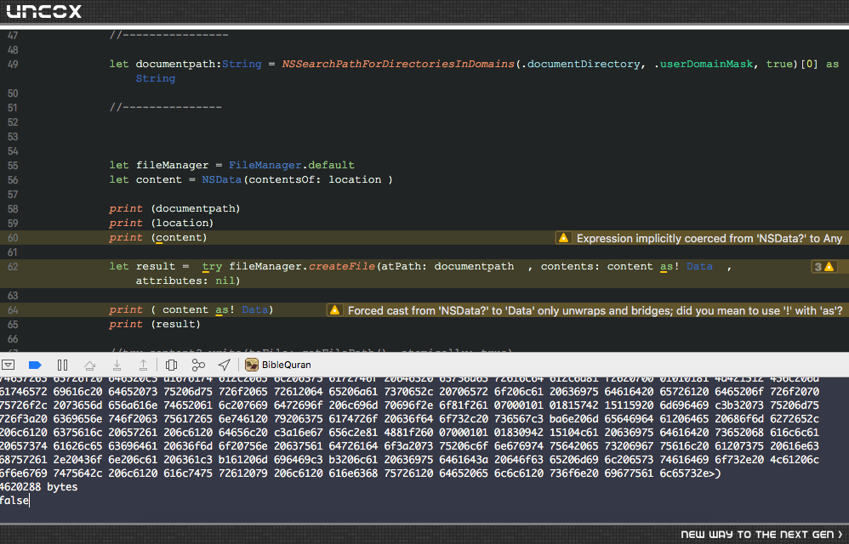Deactivate breakpoints with the blue breakpoint icon
849x544 pixels.
[35, 365]
